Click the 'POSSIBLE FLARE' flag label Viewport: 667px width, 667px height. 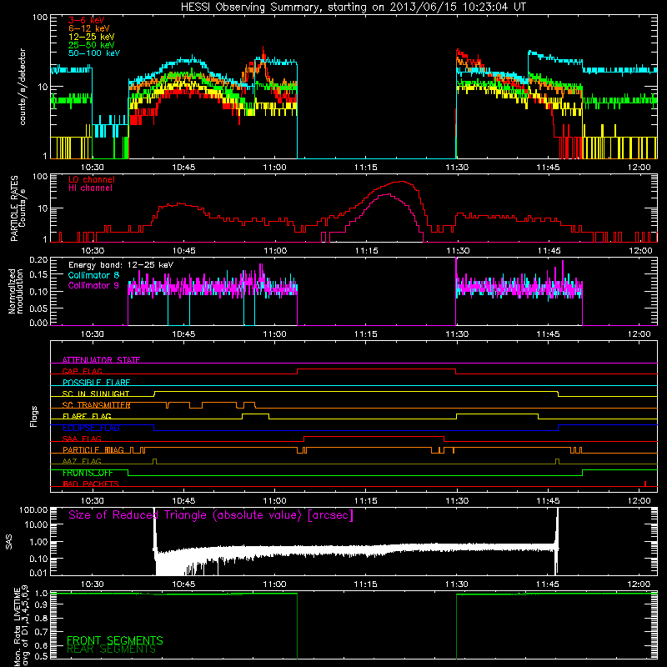point(96,383)
